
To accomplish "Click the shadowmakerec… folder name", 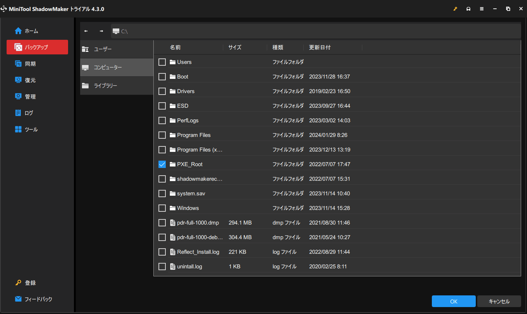I will [x=200, y=179].
